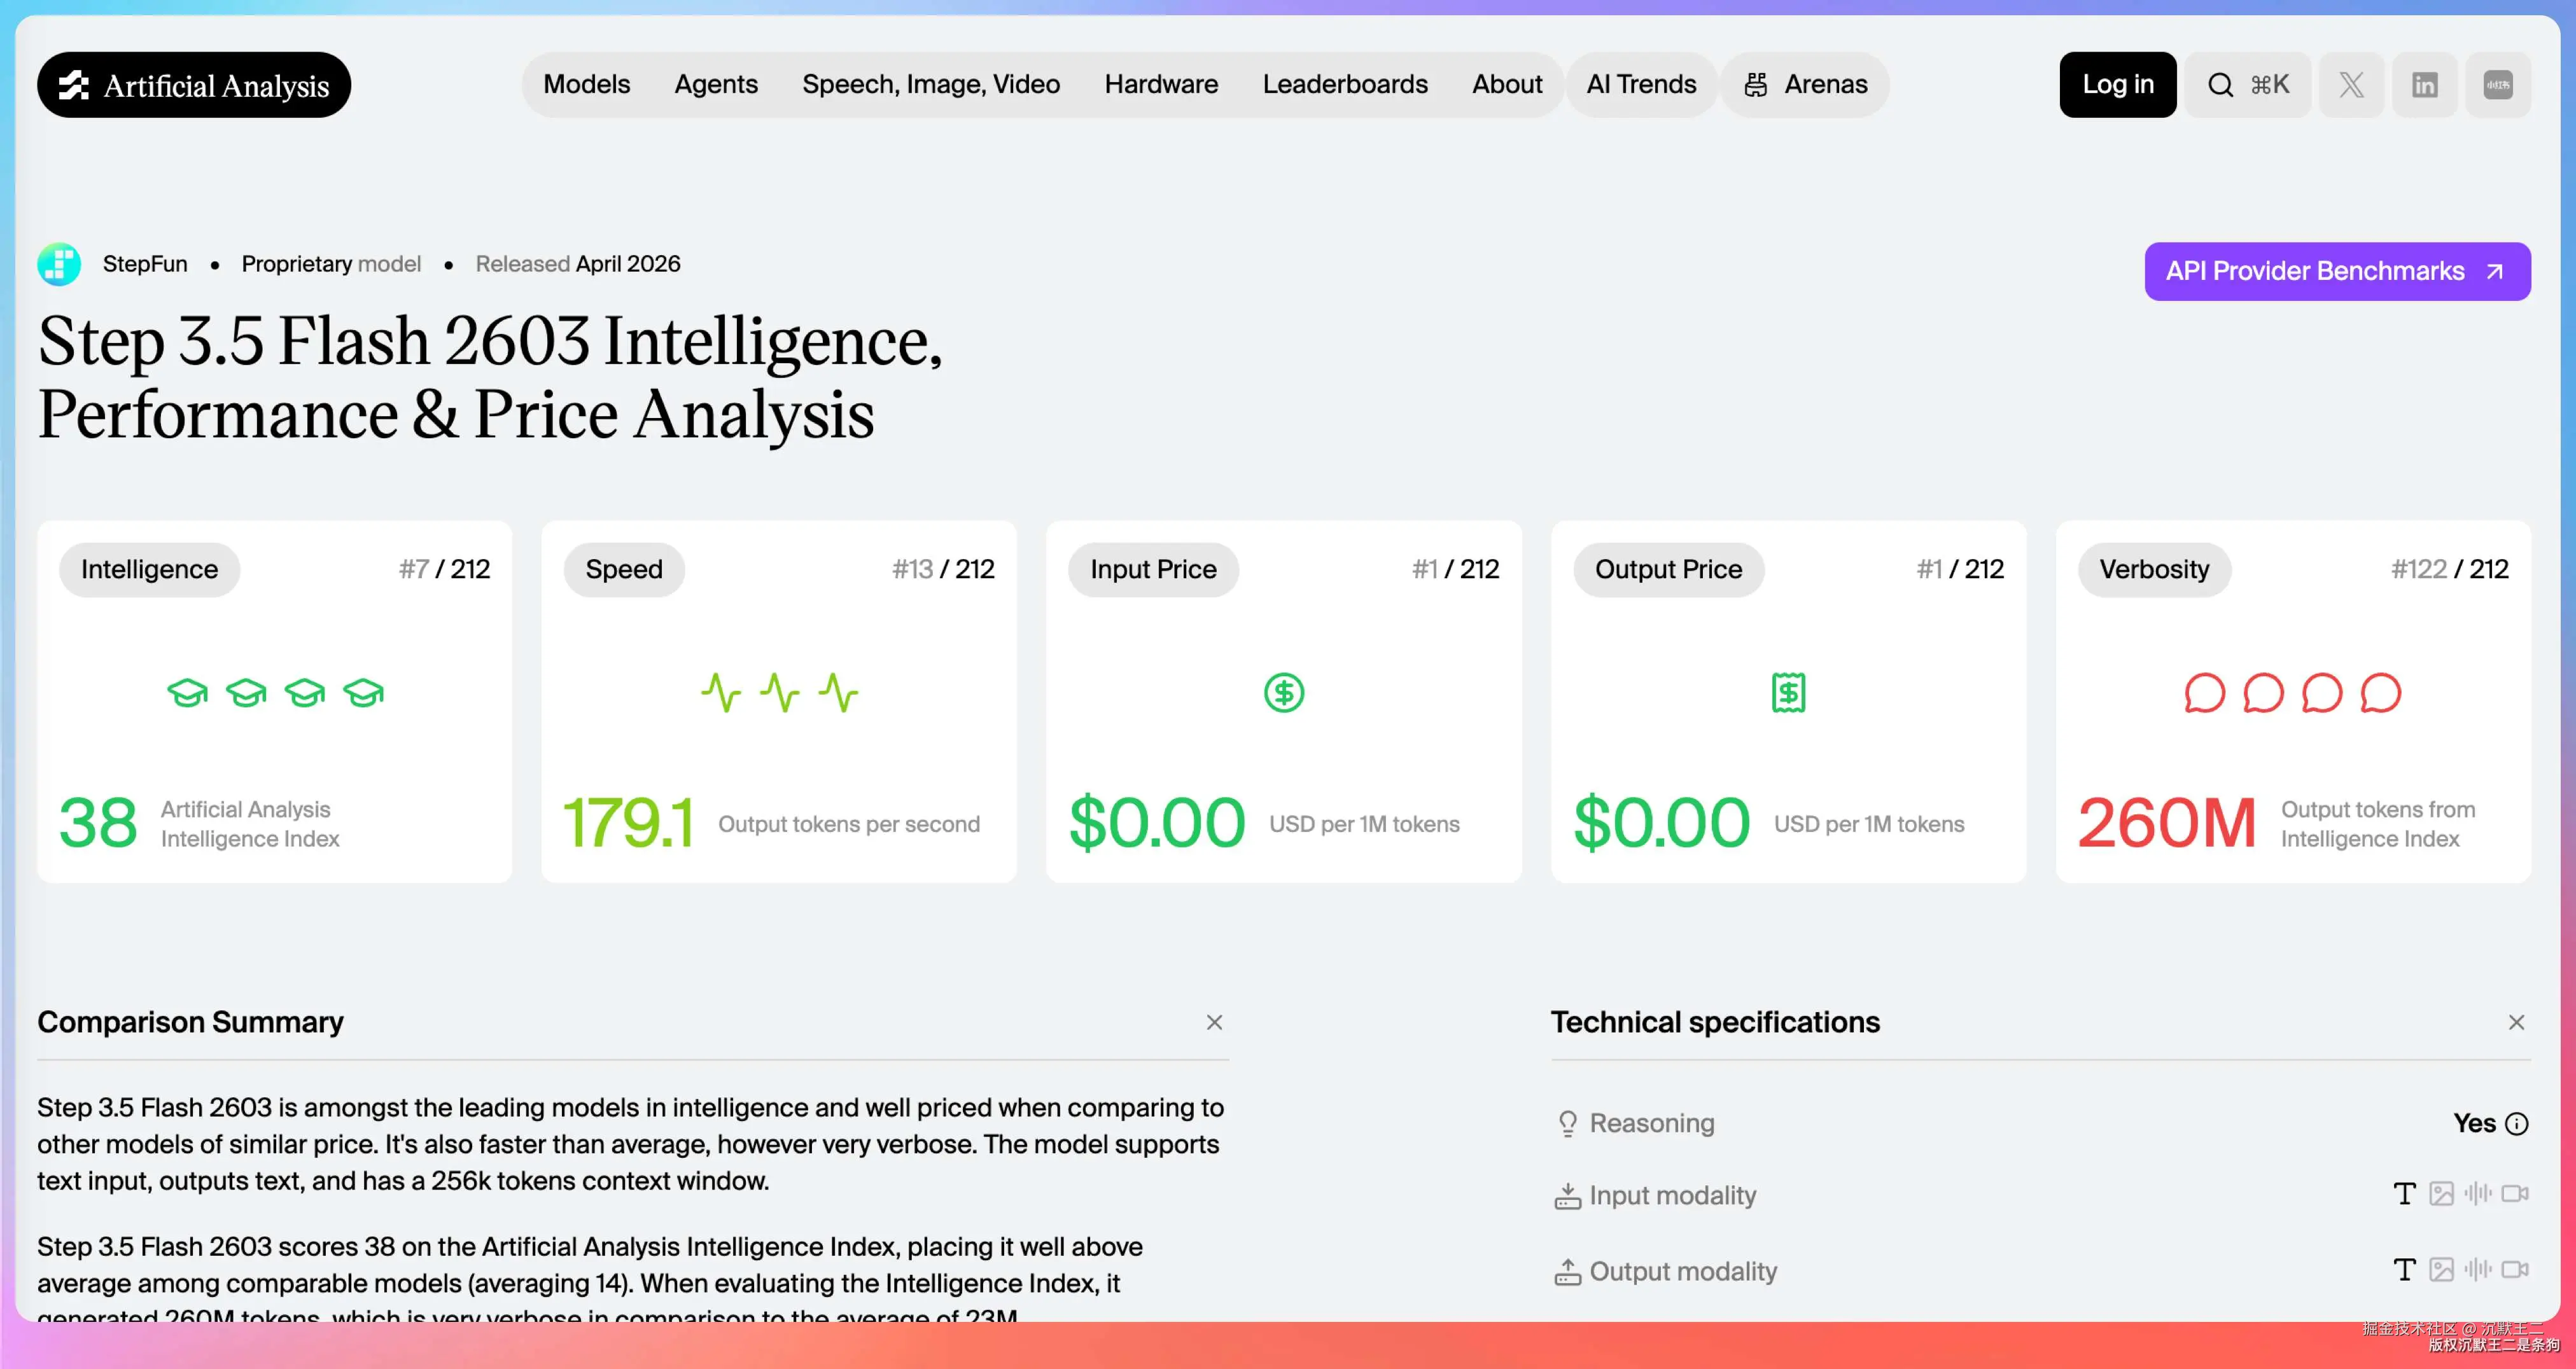This screenshot has width=2576, height=1369.
Task: Go to Arenas
Action: (x=1805, y=85)
